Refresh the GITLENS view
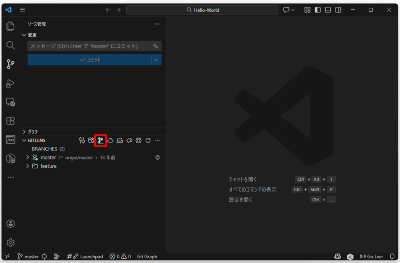This screenshot has width=400, height=263. click(148, 140)
